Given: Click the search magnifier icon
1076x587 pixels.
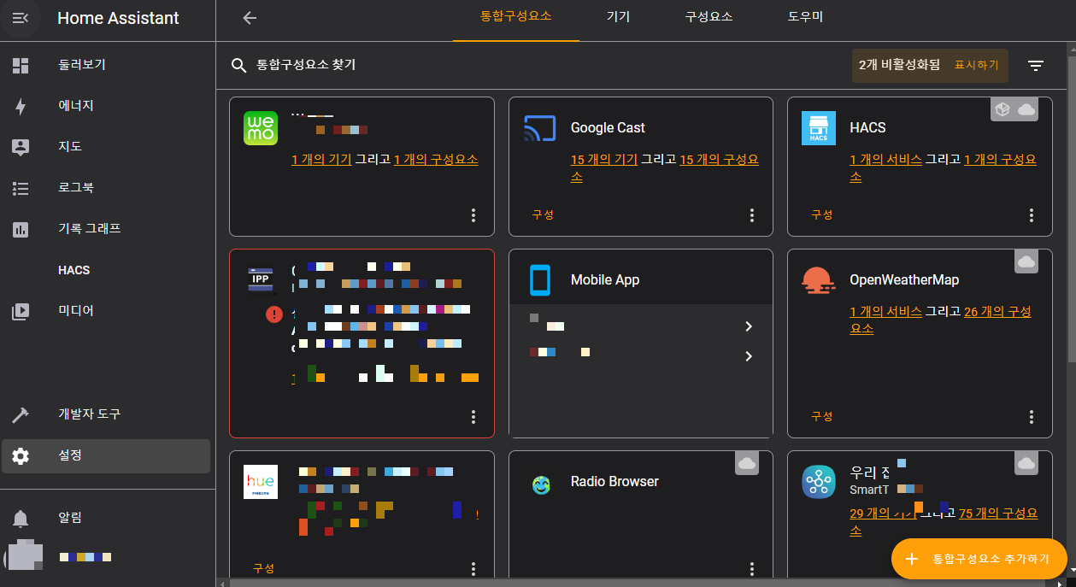Looking at the screenshot, I should pyautogui.click(x=239, y=65).
